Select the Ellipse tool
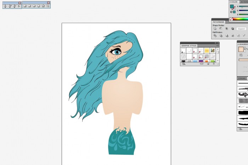Screen dimensions: 248x165 tap(34, 6)
